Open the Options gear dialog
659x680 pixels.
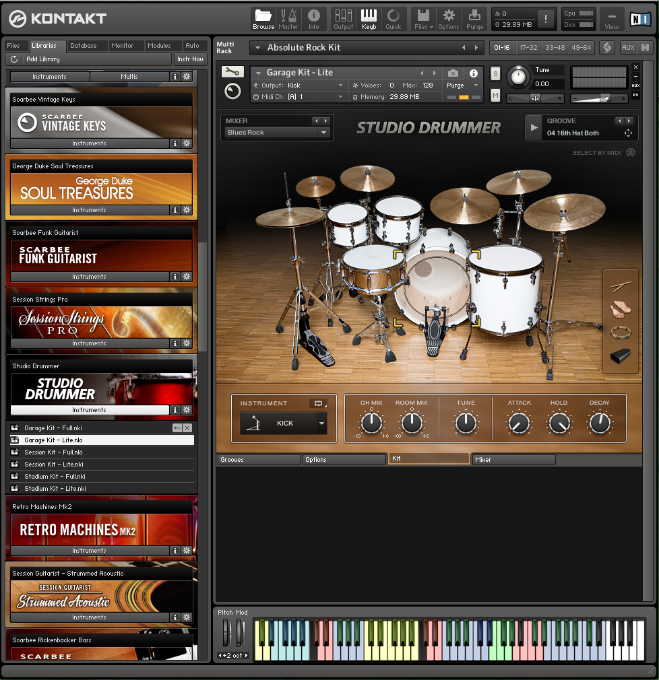tap(449, 20)
